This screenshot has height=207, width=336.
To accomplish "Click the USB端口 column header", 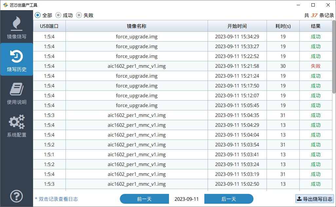I will (50, 26).
